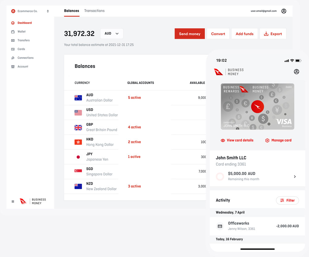Expand John Smith LLC remaining balance chevron

click(x=295, y=177)
